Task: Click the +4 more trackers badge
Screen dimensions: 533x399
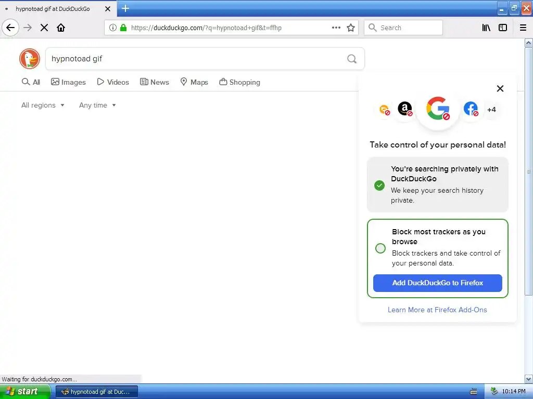Action: click(491, 110)
